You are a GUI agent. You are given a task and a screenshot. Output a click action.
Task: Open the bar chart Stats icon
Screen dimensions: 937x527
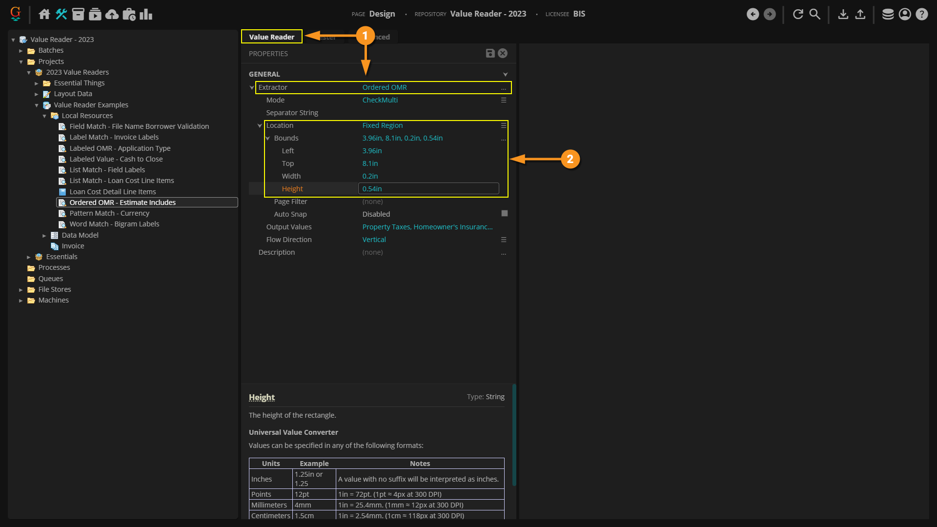click(x=146, y=14)
